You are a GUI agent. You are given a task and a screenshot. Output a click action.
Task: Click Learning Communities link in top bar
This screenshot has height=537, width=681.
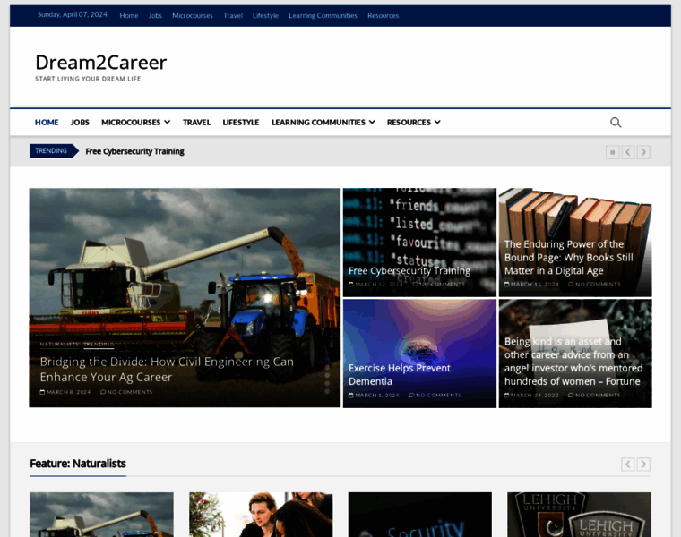pos(323,15)
